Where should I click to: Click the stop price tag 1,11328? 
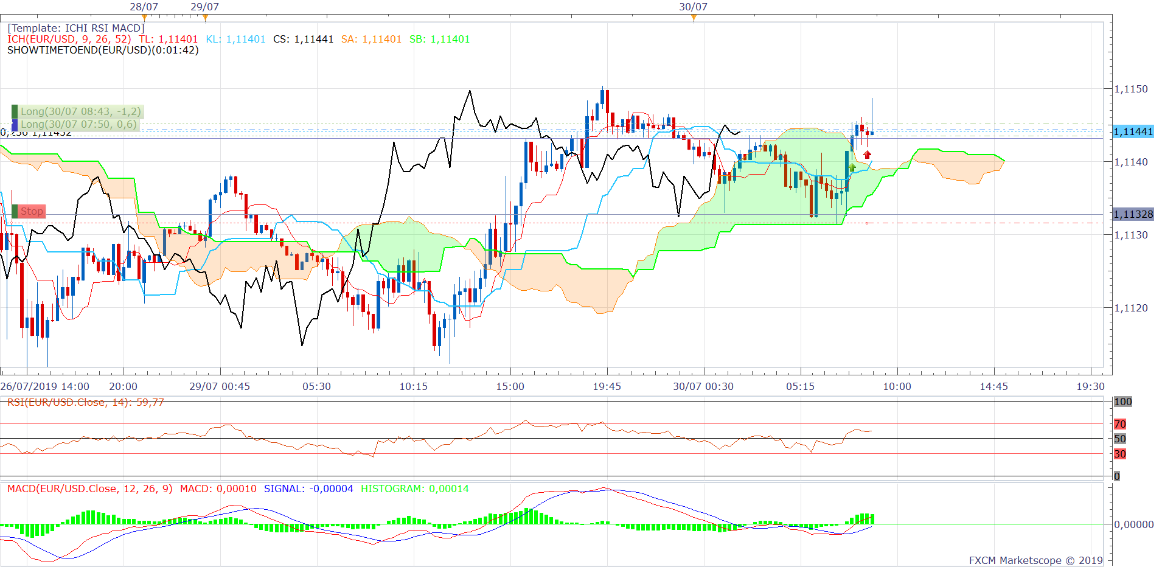pyautogui.click(x=1133, y=214)
